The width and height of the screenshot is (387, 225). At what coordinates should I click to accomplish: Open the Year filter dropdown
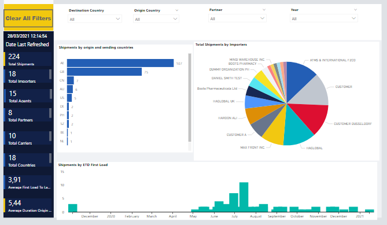(323, 19)
